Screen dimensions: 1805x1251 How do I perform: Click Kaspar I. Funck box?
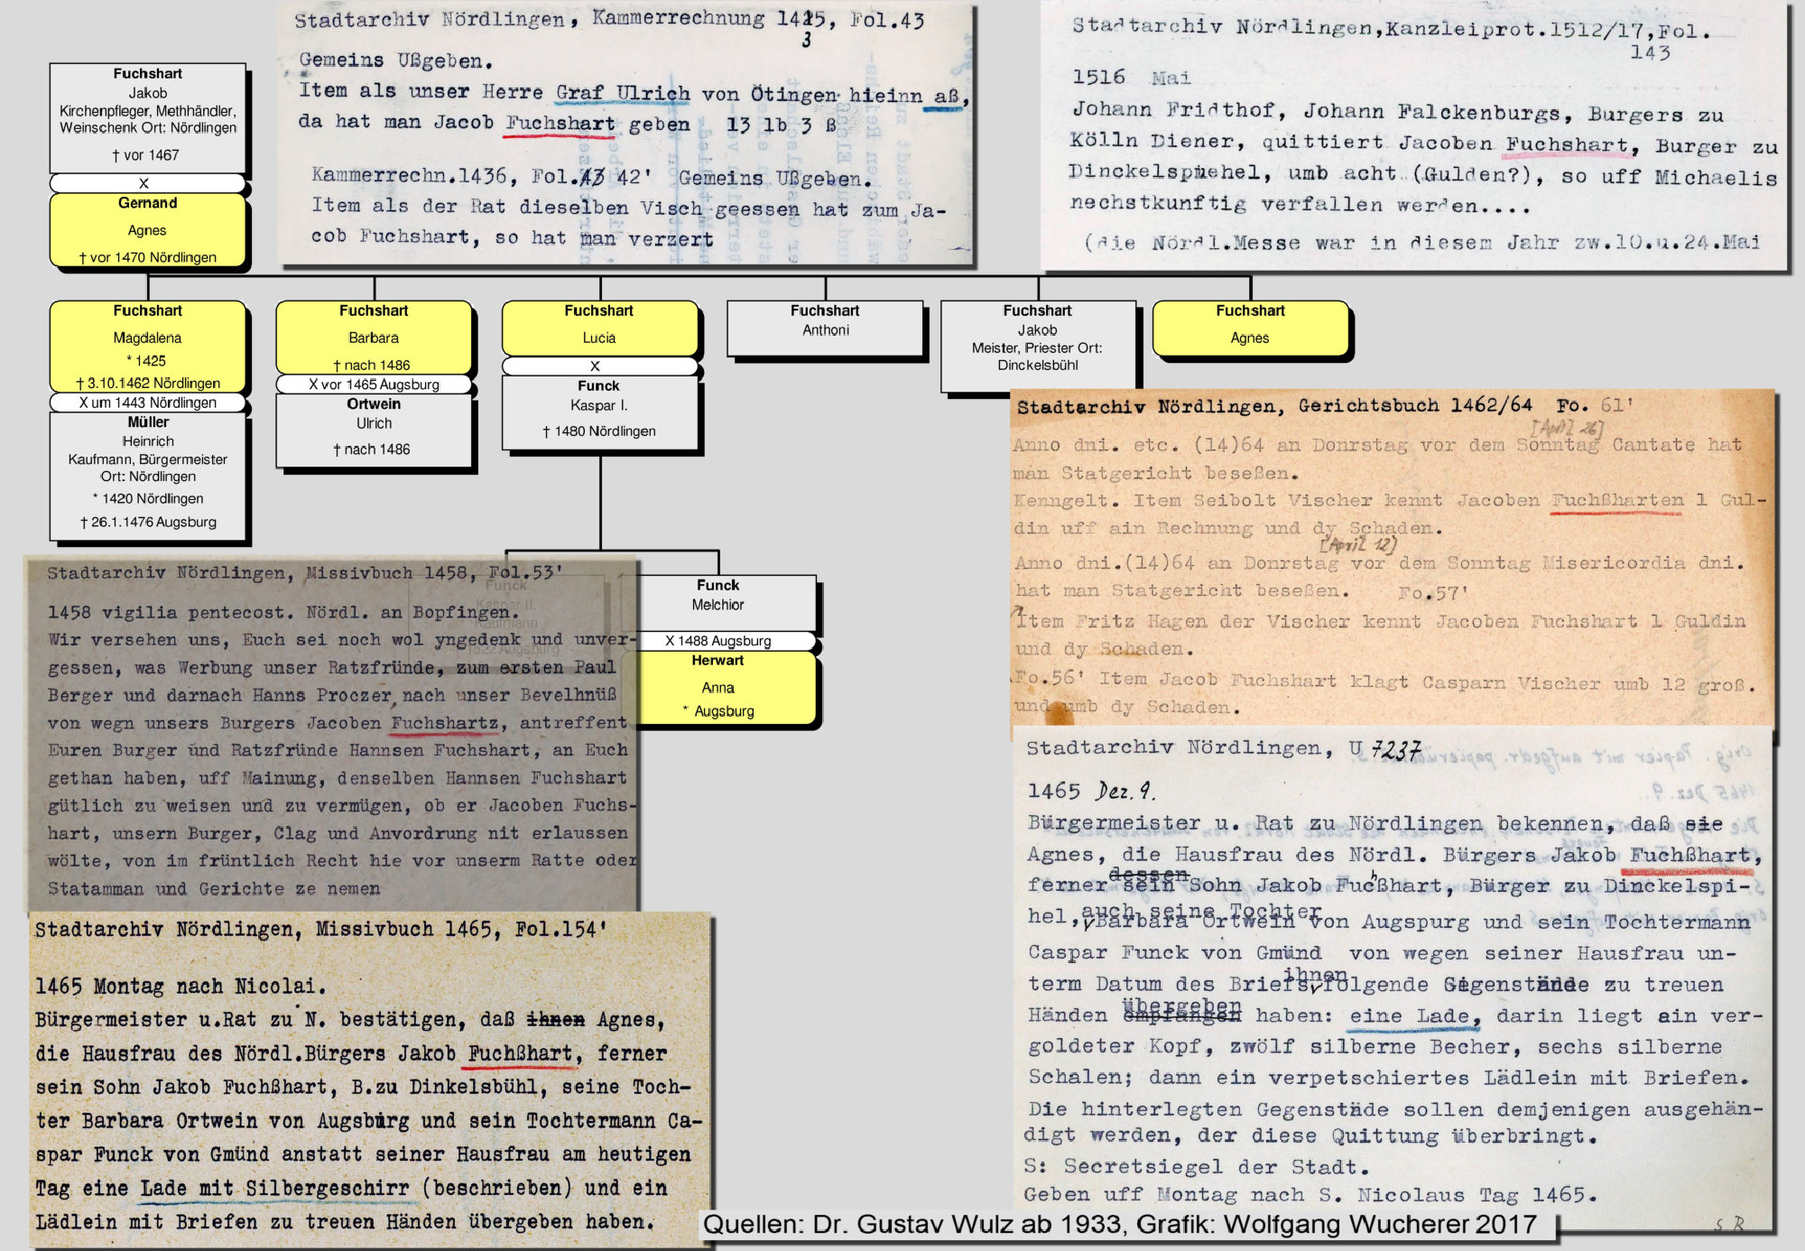(598, 411)
